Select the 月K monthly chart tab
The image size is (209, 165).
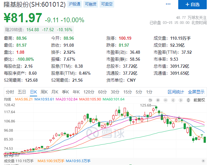click(x=55, y=92)
